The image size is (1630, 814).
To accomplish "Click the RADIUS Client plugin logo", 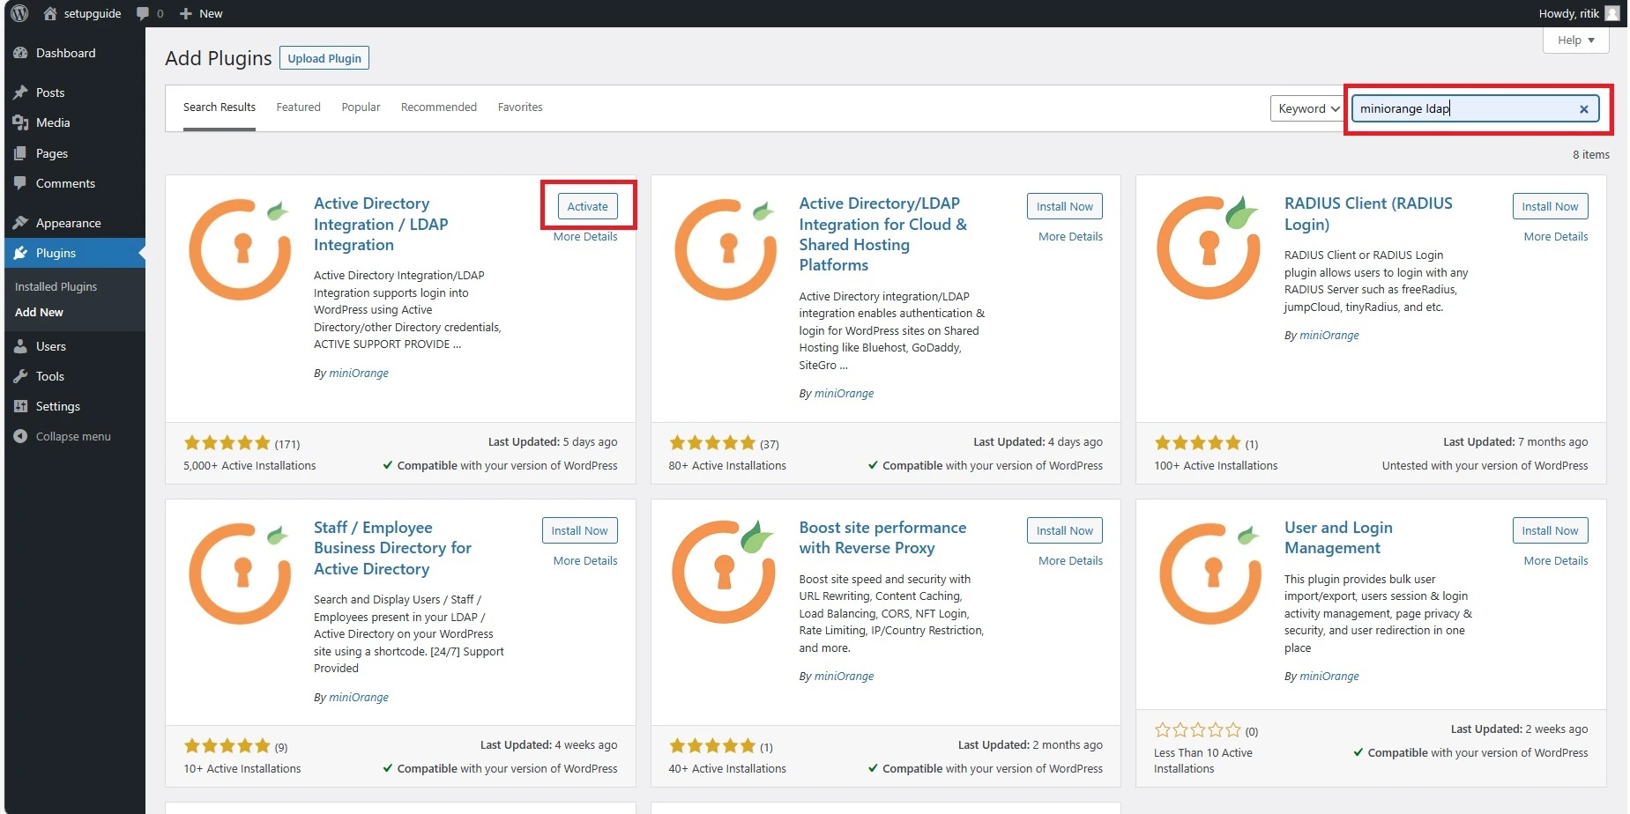I will coord(1209,248).
